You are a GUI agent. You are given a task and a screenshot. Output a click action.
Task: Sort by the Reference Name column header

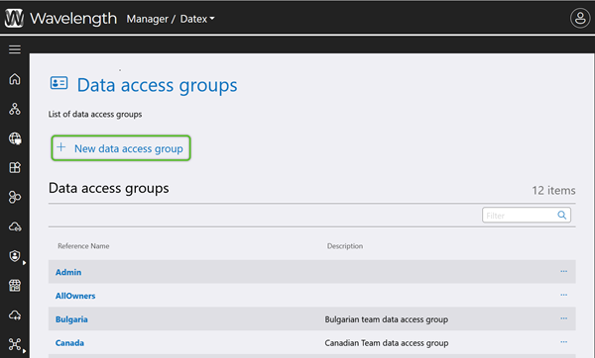click(83, 246)
